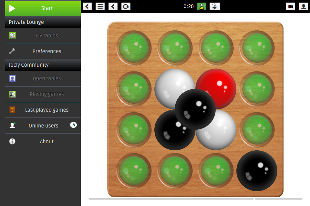Open the user profile icon

pyautogui.click(x=304, y=6)
